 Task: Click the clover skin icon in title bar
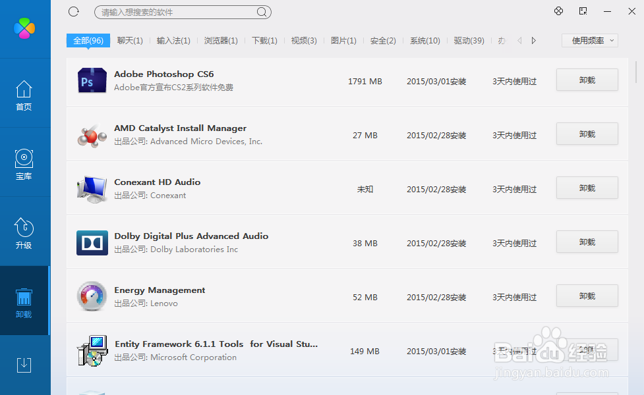point(558,11)
